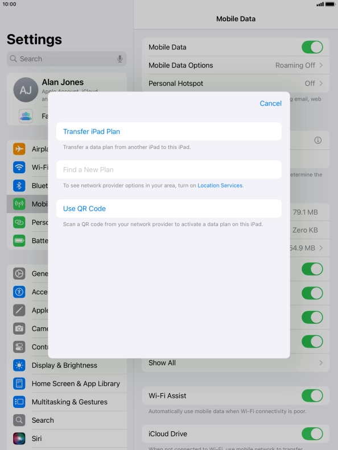Select the Siri icon in sidebar
338x450 pixels.
(x=19, y=439)
